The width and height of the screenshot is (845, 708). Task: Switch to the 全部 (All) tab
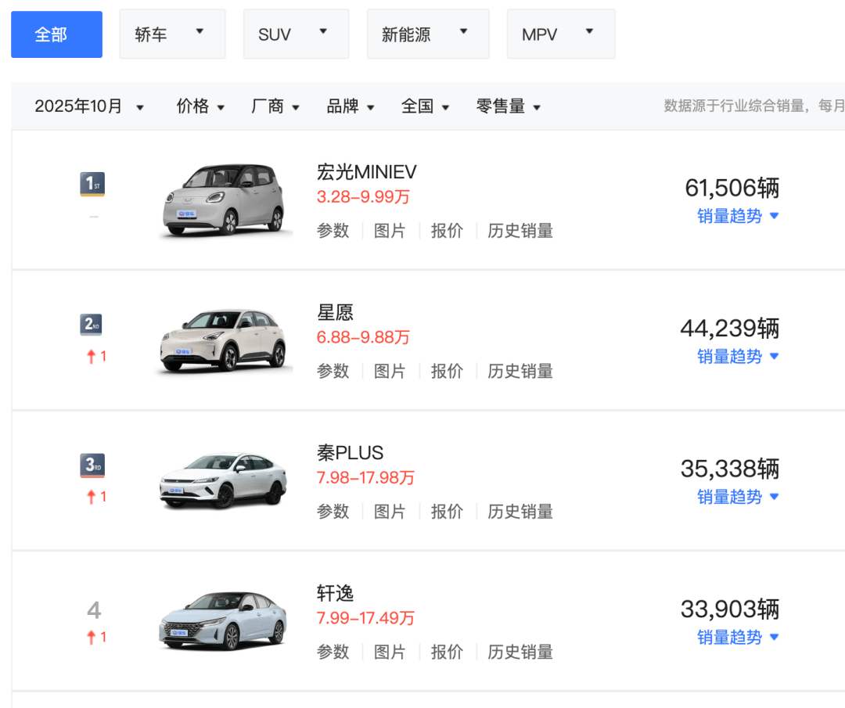pyautogui.click(x=56, y=34)
